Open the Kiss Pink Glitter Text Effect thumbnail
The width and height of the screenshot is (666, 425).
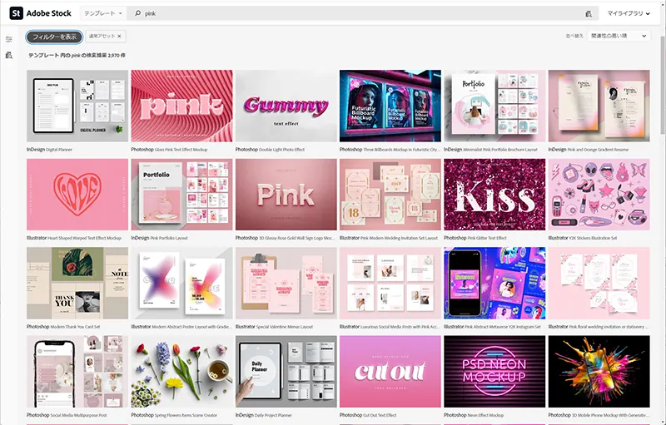coord(495,195)
